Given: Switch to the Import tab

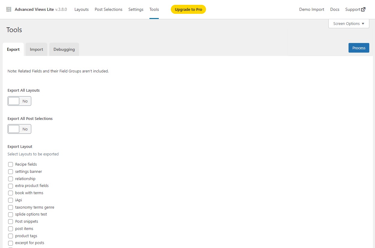Looking at the screenshot, I should pos(36,49).
